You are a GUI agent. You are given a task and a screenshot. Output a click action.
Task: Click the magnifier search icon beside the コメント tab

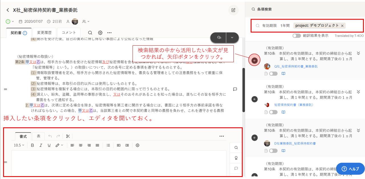(90, 33)
